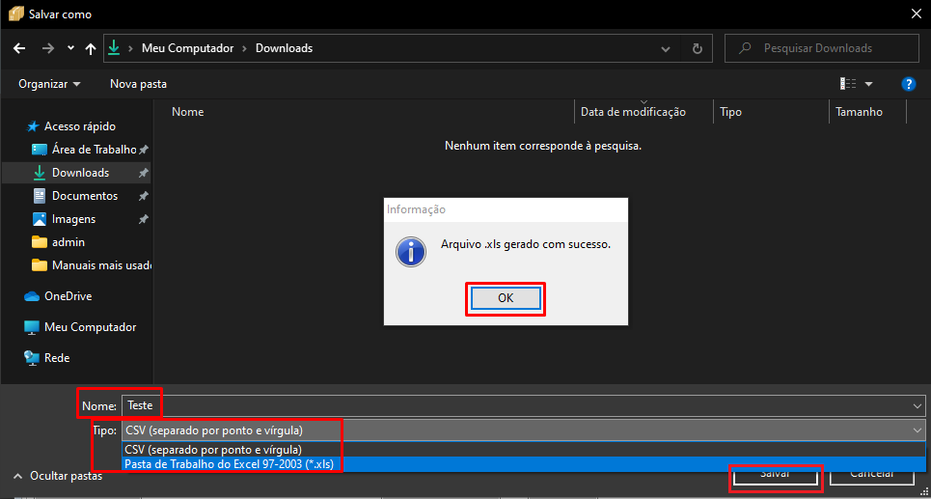Click the Downloads folder icon in address bar
Image resolution: width=931 pixels, height=499 pixels.
pyautogui.click(x=114, y=48)
